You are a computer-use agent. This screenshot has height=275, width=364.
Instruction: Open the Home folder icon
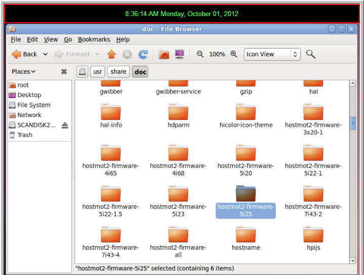(164, 55)
